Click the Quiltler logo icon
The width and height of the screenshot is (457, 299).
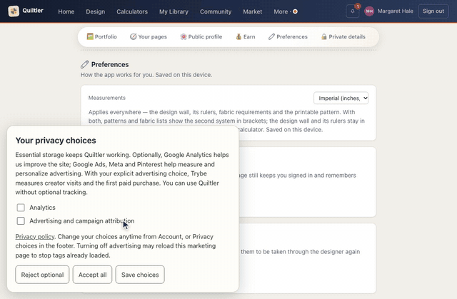(14, 11)
